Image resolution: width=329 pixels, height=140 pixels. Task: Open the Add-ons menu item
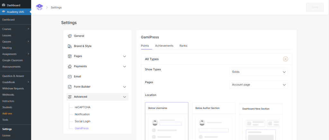(7, 114)
